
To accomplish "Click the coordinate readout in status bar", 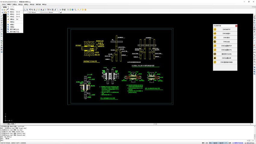I will tap(13, 143).
